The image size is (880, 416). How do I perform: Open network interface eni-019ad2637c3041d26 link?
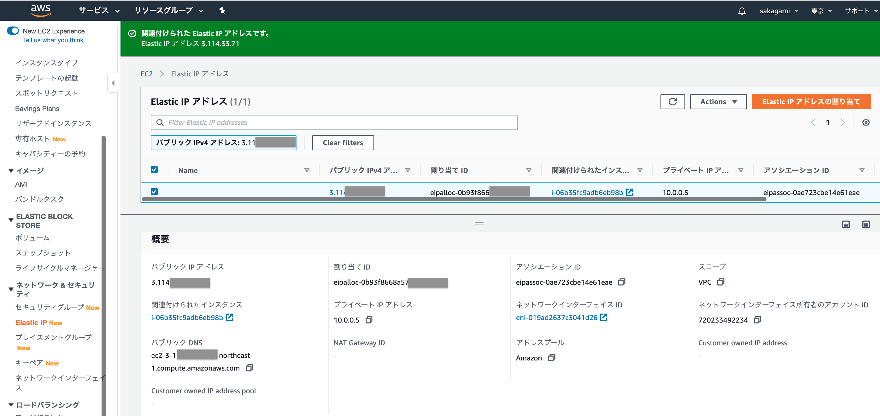point(556,317)
